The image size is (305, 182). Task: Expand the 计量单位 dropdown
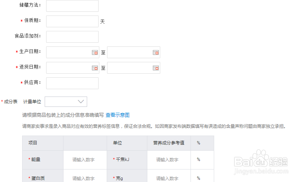point(66,102)
